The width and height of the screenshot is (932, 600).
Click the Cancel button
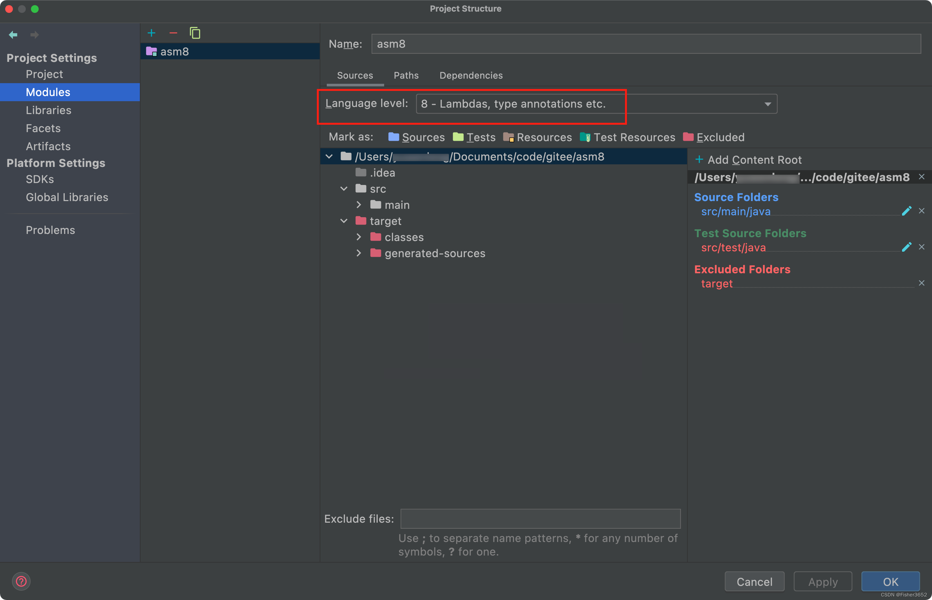coord(754,582)
